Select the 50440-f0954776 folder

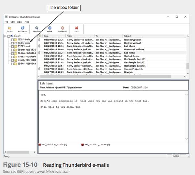[x=27, y=50]
